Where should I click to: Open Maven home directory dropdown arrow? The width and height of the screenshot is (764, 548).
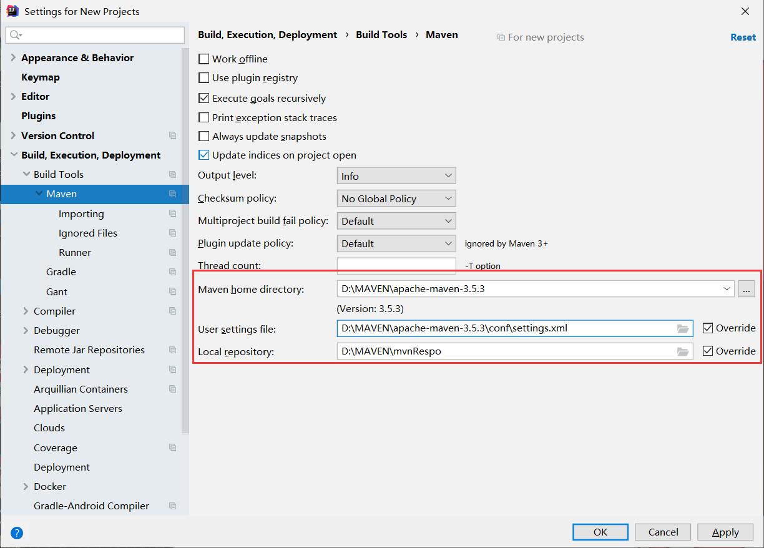pos(727,288)
